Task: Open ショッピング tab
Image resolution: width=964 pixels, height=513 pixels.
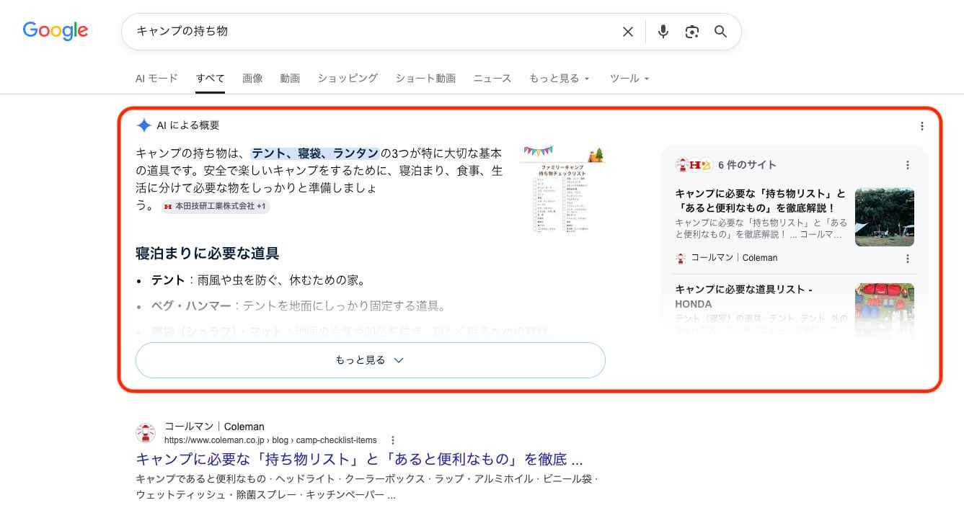Action: coord(348,79)
